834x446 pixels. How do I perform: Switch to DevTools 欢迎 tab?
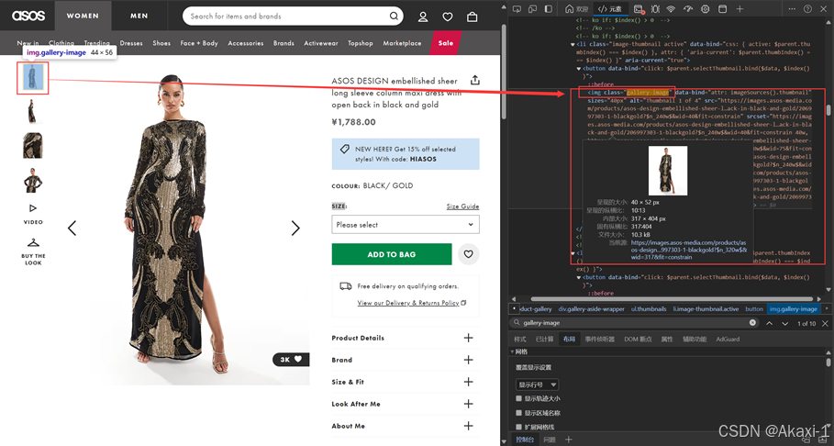tap(576, 9)
